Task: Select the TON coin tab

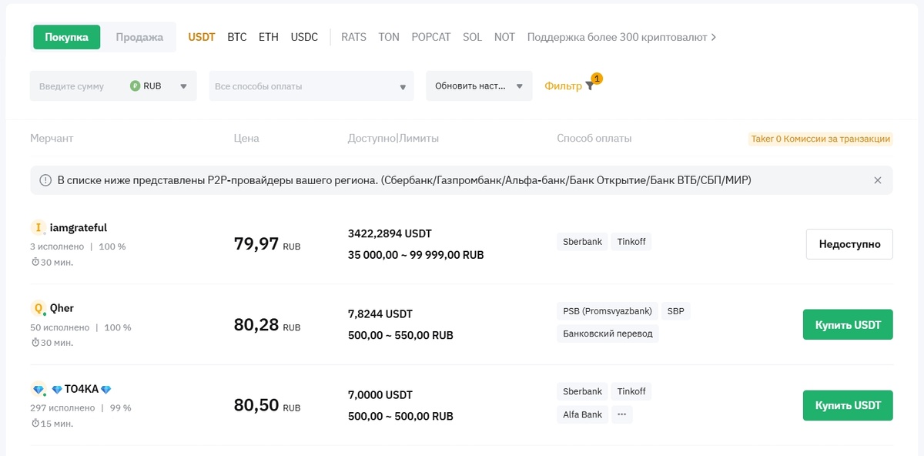Action: coord(389,37)
